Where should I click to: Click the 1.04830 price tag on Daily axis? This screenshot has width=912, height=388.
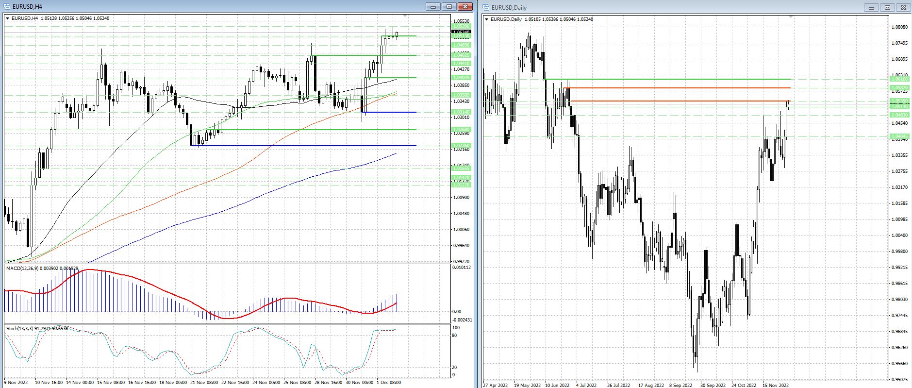899,115
